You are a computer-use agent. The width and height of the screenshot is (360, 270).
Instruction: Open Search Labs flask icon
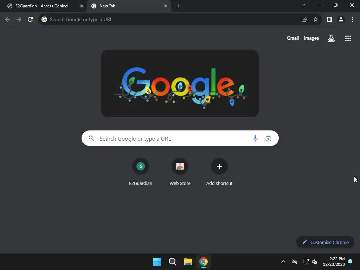coord(331,38)
